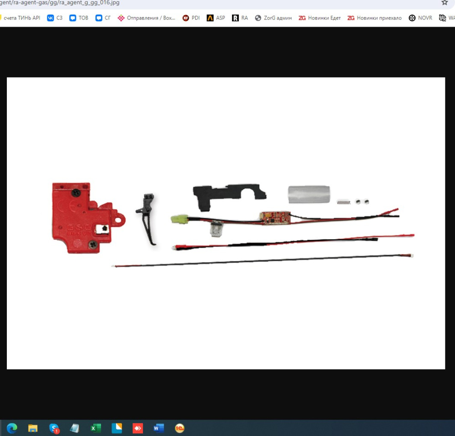
Task: Open the 'ТОВ' chat bookmark
Action: click(x=79, y=18)
